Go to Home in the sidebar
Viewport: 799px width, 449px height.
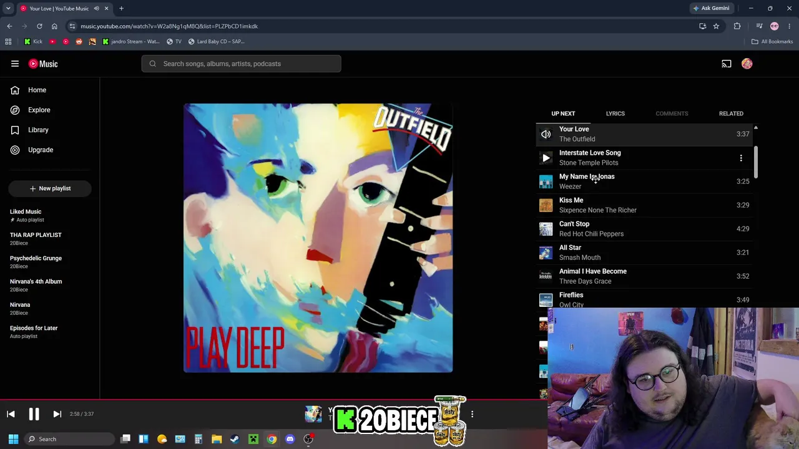point(50,90)
